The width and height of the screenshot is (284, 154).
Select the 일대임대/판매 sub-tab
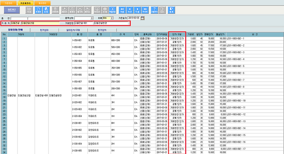coord(15,30)
